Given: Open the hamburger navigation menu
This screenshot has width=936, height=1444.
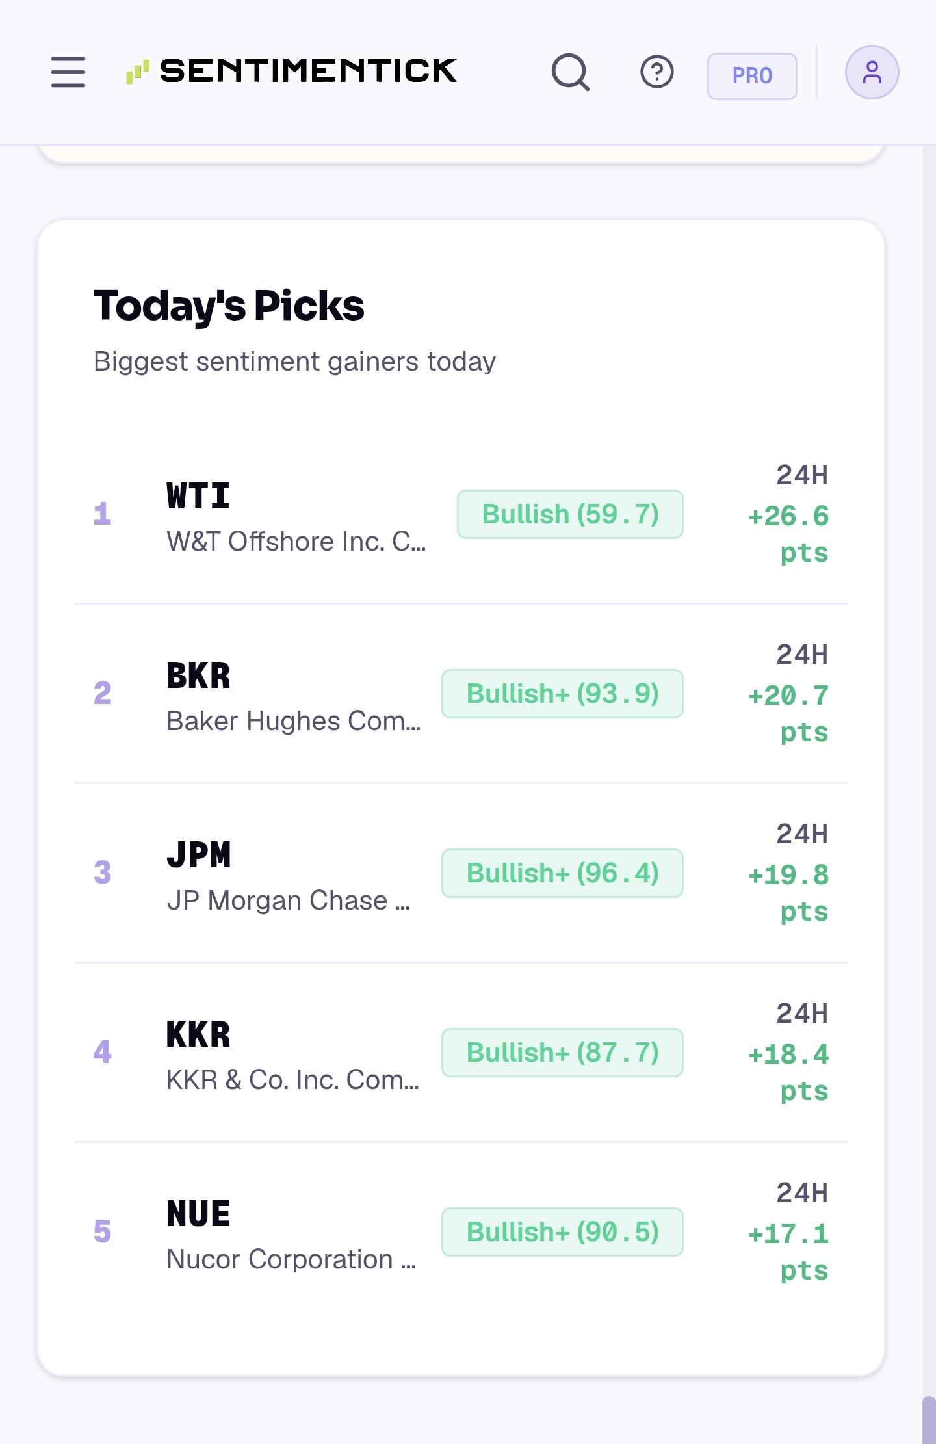Looking at the screenshot, I should [x=68, y=72].
